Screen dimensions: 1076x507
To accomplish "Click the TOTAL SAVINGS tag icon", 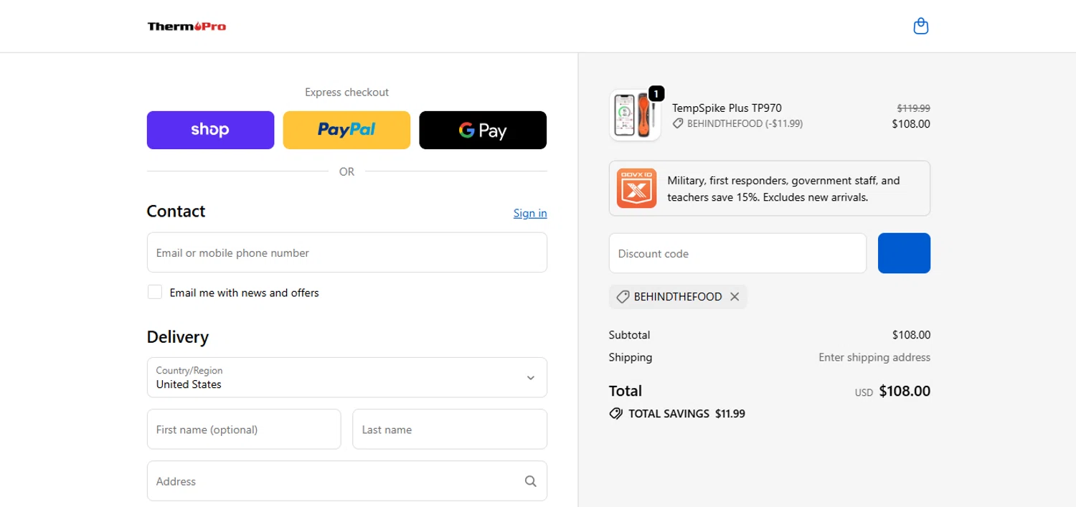I will click(615, 414).
